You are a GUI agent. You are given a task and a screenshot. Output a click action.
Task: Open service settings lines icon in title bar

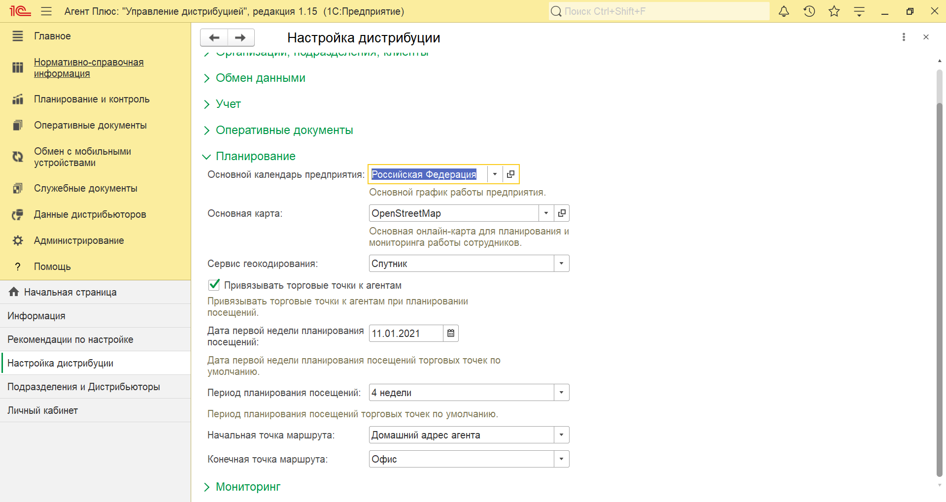click(859, 11)
